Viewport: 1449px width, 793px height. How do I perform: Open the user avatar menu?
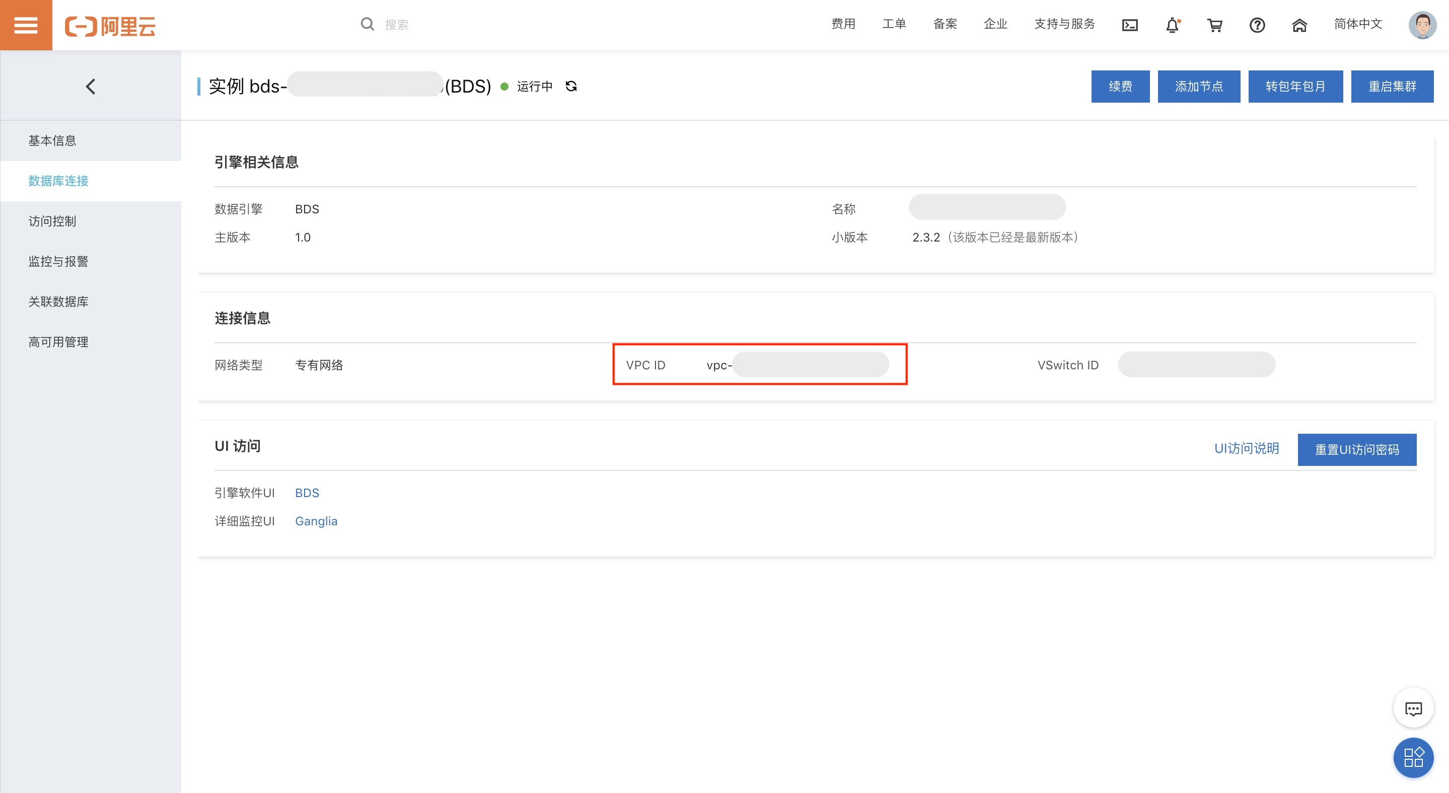(x=1422, y=25)
